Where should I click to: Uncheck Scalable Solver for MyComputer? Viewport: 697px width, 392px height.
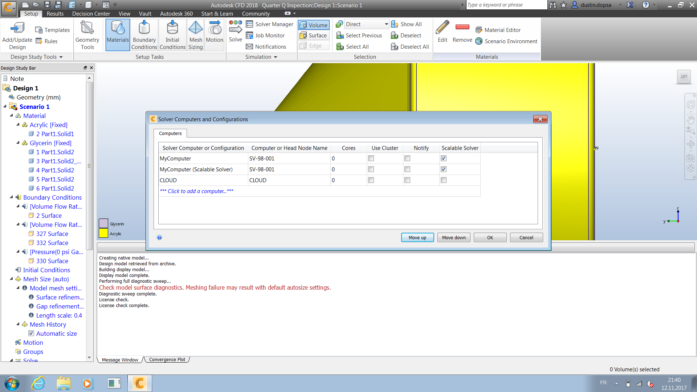[x=443, y=158]
